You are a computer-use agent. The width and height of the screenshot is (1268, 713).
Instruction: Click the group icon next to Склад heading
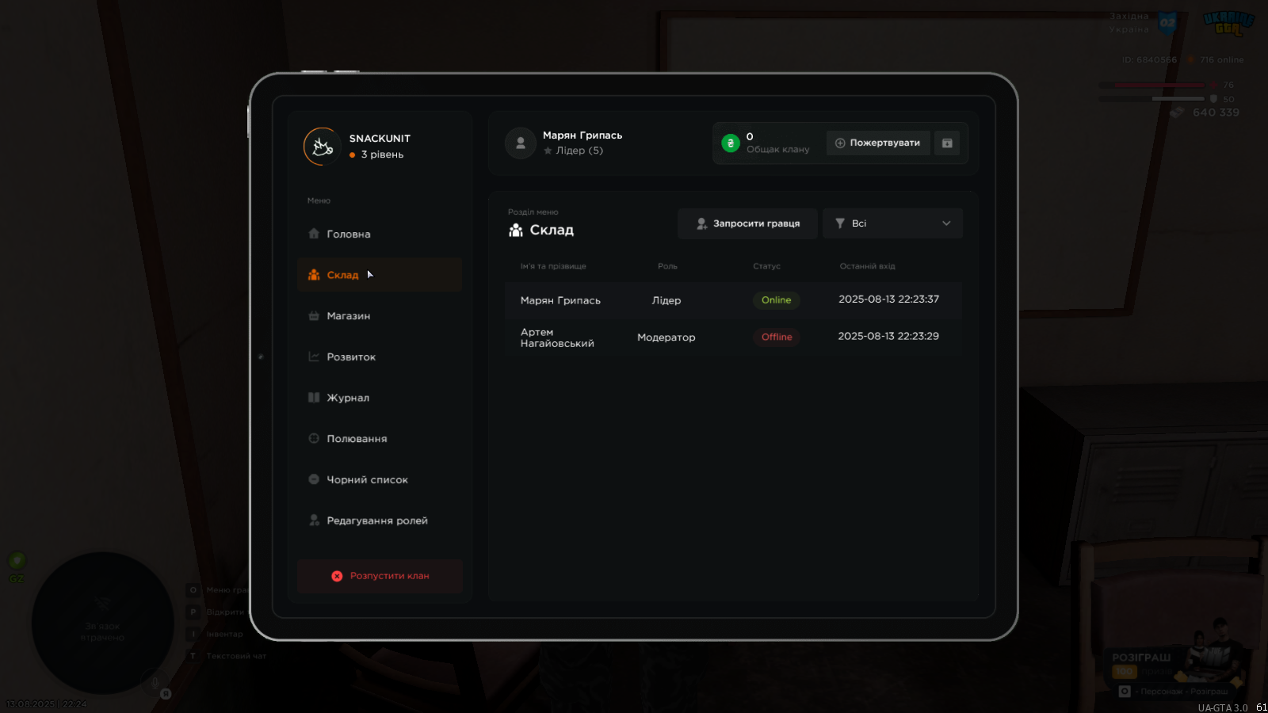516,230
